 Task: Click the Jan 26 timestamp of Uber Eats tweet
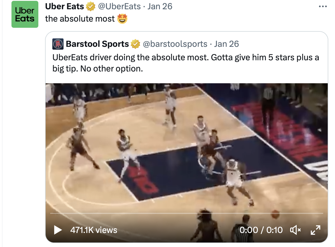(x=160, y=6)
